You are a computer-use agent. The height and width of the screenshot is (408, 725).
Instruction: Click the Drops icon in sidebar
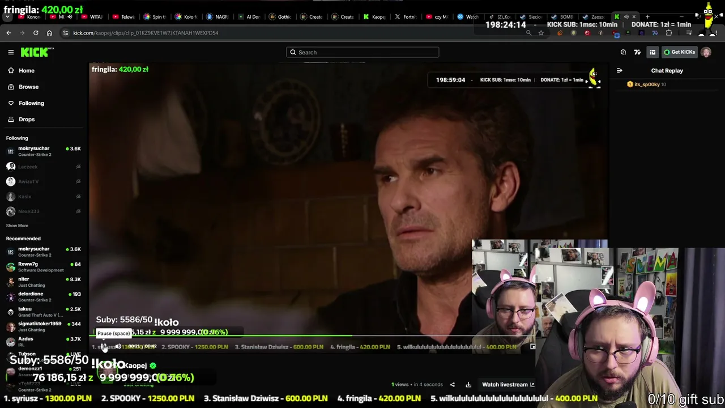pyautogui.click(x=11, y=120)
